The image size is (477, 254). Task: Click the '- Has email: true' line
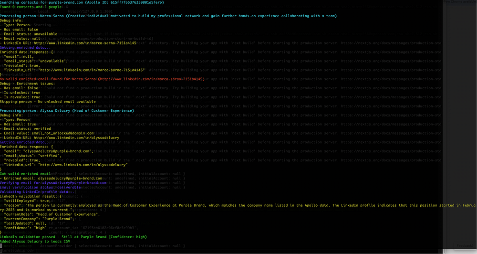18,124
